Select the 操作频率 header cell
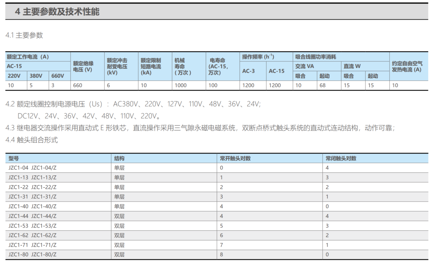Image resolution: width=435 pixels, height=264 pixels. pyautogui.click(x=258, y=57)
